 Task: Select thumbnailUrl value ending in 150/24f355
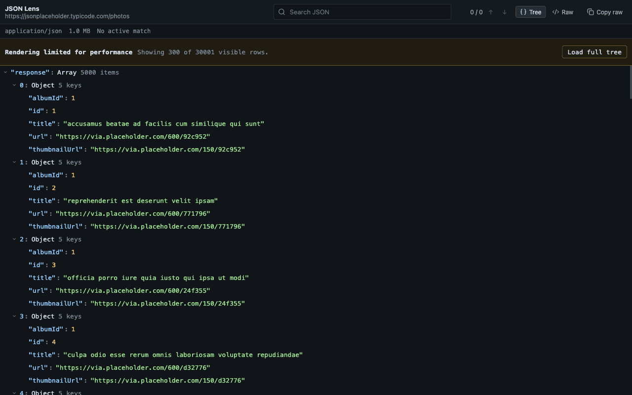pyautogui.click(x=167, y=303)
